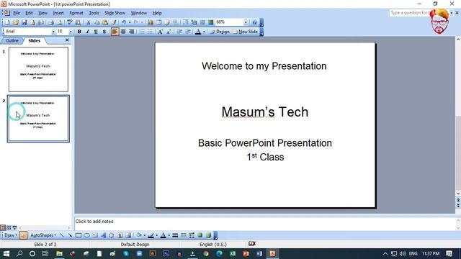Click the Font Color A swatch on Formatting toolbar
This screenshot has height=259, width=461.
click(198, 32)
